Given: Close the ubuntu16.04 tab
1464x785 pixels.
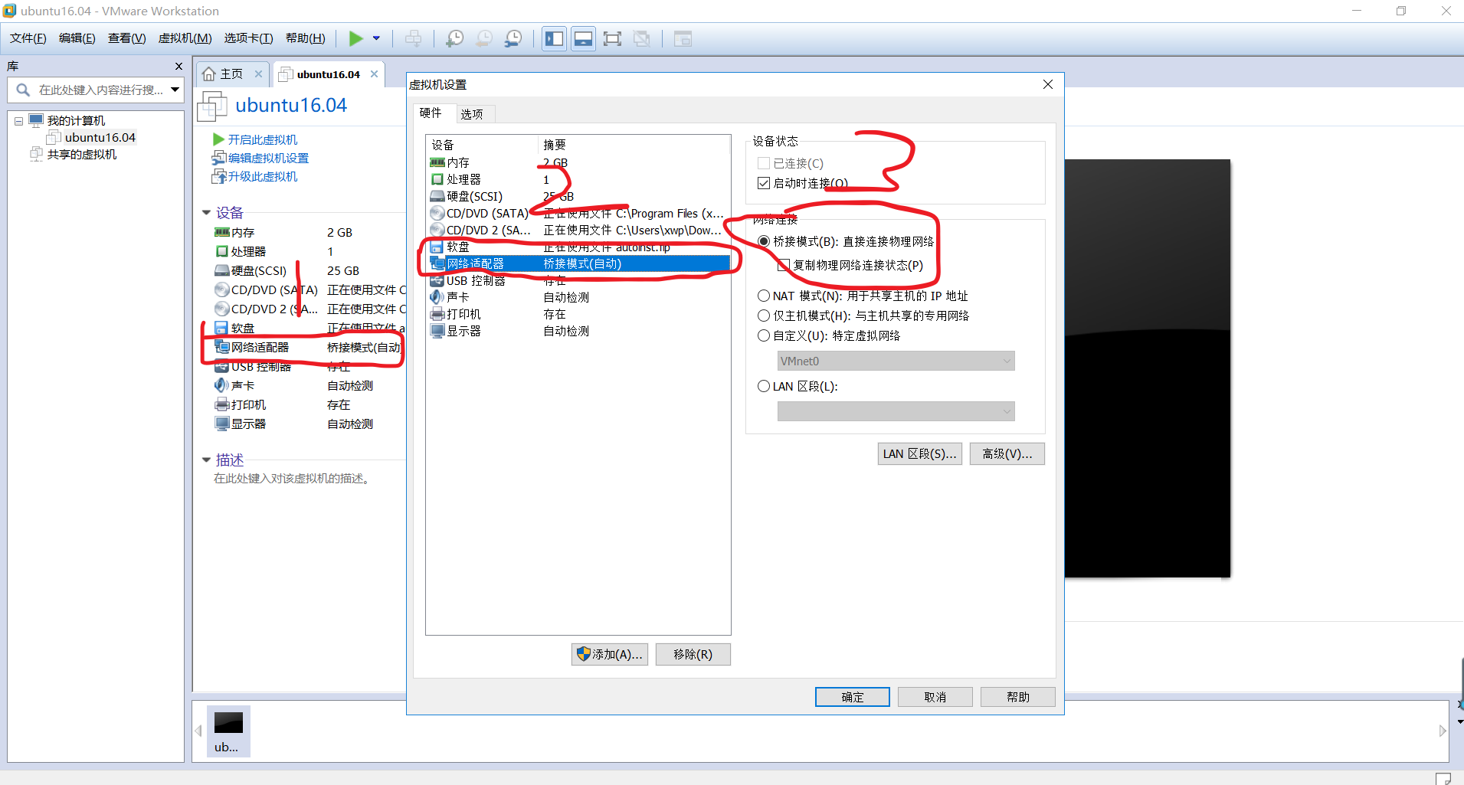Looking at the screenshot, I should 374,74.
